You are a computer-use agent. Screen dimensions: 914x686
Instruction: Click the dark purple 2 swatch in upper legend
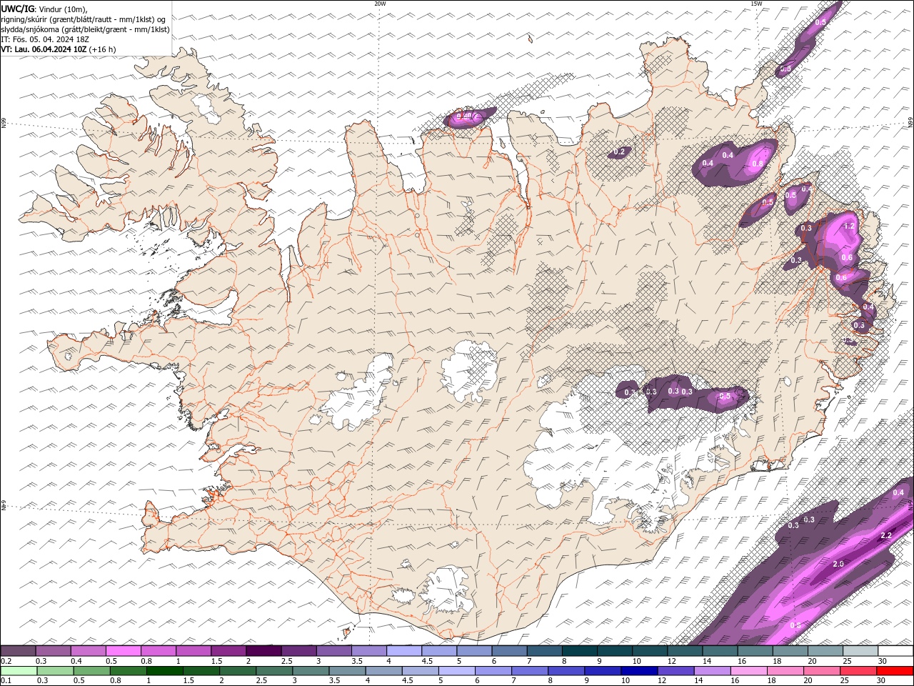pos(263,651)
